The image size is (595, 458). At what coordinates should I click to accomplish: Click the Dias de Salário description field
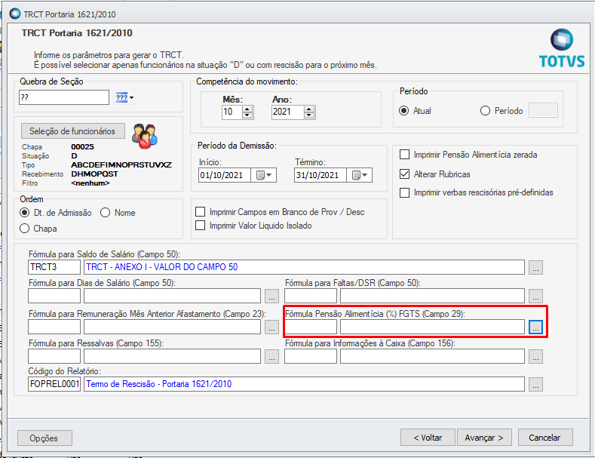(172, 296)
